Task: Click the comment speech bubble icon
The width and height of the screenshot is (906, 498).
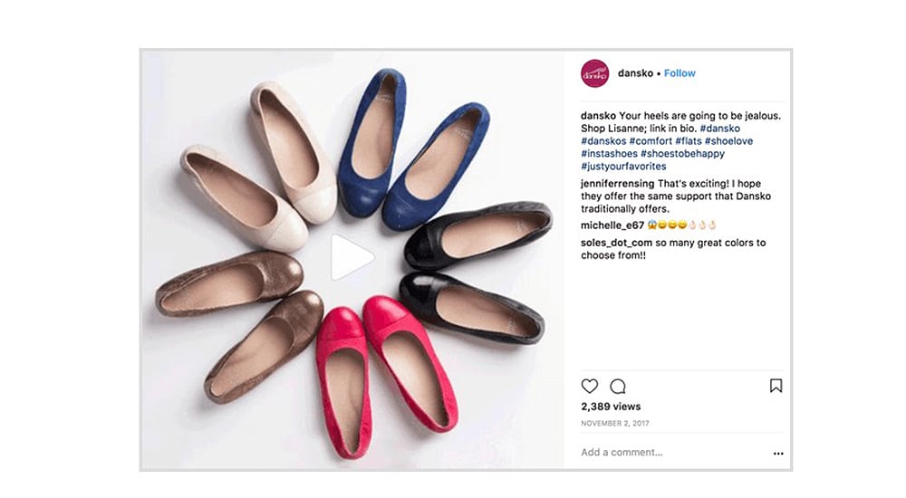Action: [x=618, y=386]
